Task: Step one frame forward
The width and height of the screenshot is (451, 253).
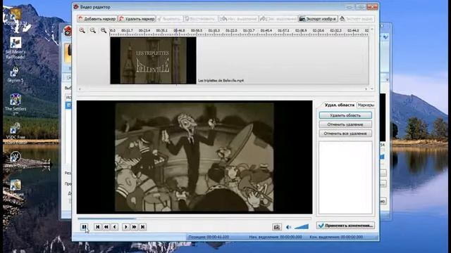Action: click(x=125, y=227)
